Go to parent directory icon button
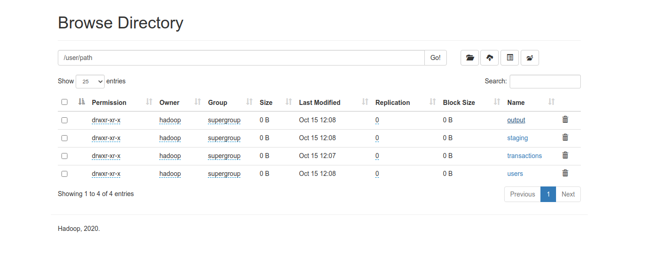651x279 pixels. click(530, 58)
